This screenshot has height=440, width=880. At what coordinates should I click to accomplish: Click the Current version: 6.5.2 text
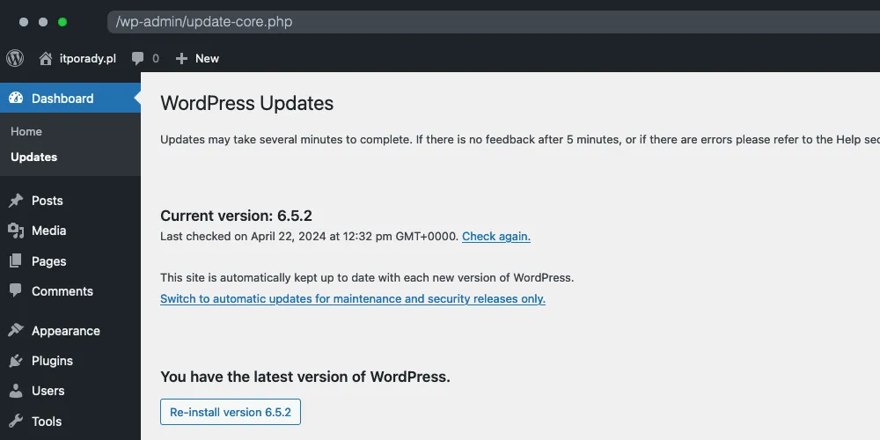pos(236,216)
